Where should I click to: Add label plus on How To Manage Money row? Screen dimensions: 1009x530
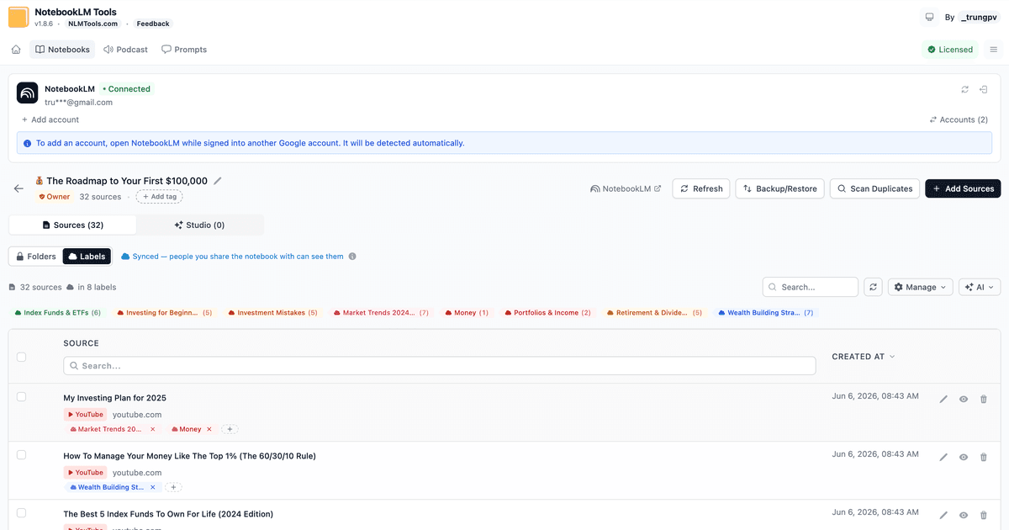(x=173, y=487)
